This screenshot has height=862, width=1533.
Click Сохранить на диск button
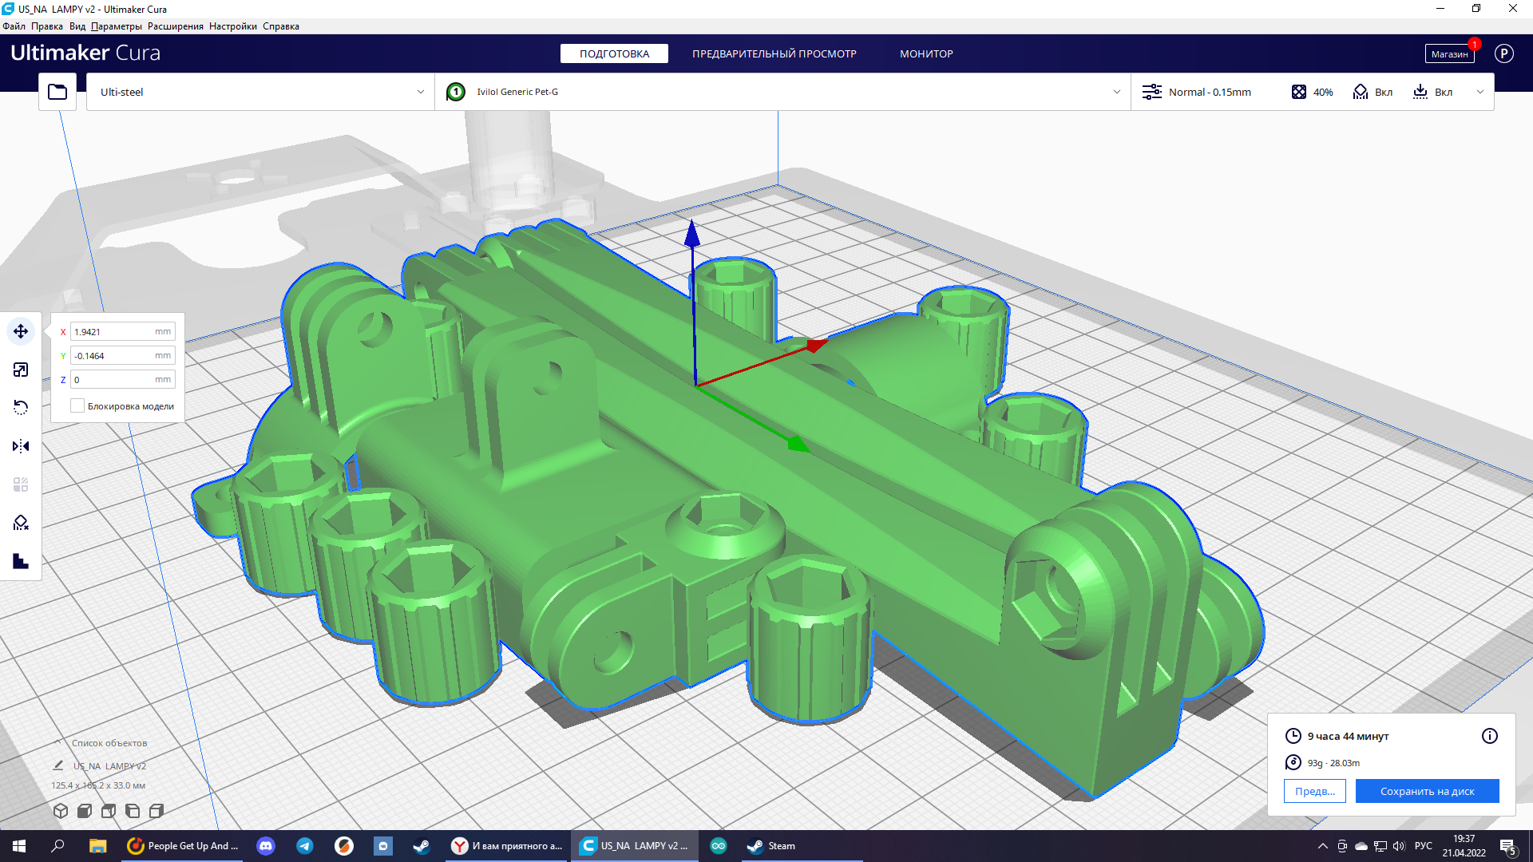pyautogui.click(x=1427, y=791)
